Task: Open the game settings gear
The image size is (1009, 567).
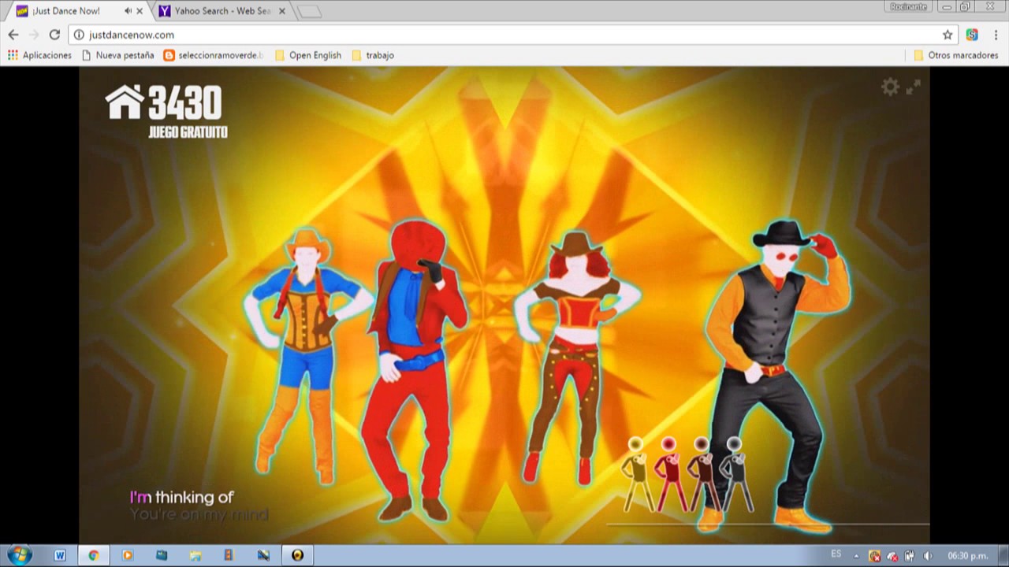Action: pos(890,87)
